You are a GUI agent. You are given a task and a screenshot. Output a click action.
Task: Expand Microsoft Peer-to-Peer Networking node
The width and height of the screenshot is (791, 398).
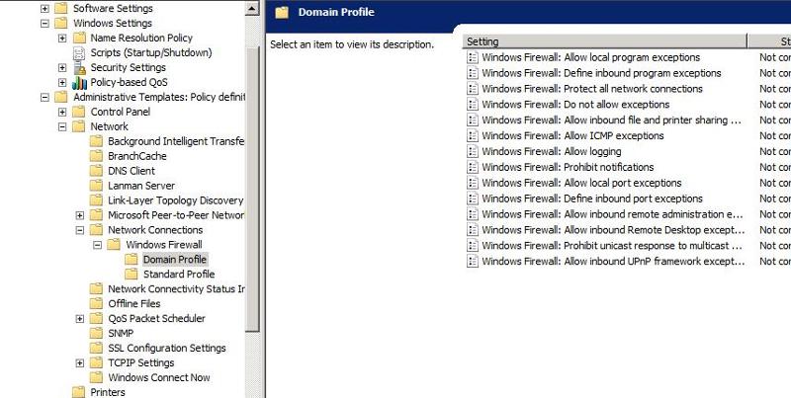tap(80, 215)
